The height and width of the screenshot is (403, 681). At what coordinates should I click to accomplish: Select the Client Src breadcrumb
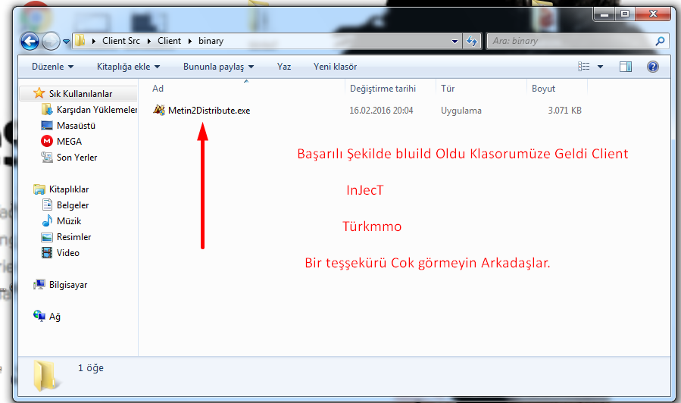121,41
